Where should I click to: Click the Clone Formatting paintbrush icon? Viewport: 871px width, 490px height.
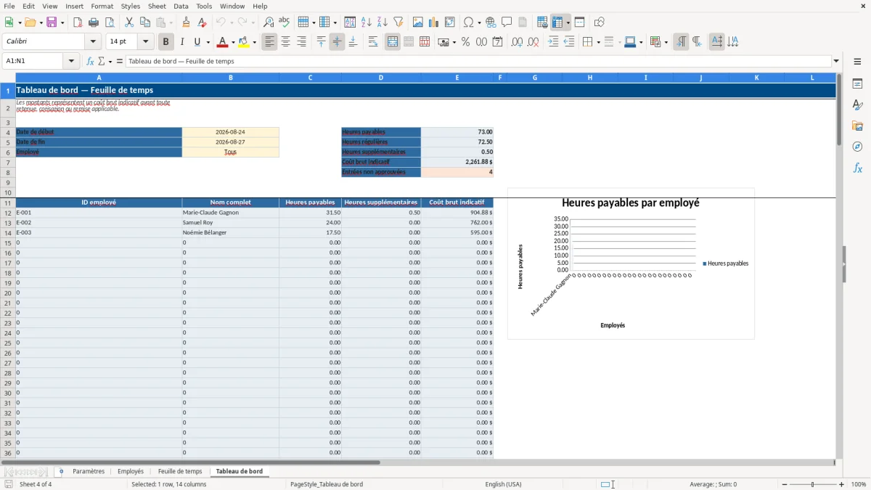click(186, 23)
